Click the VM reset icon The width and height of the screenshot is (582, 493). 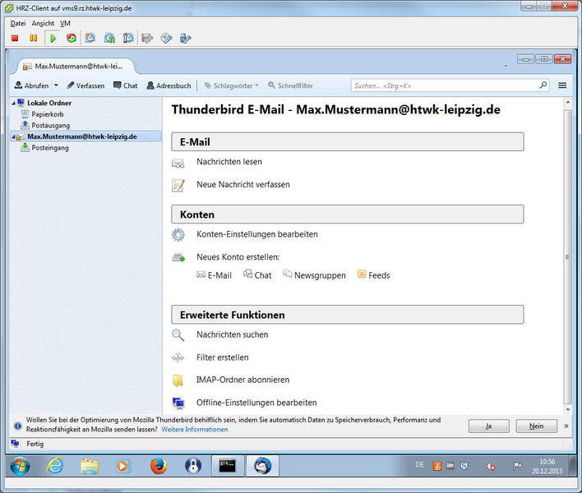(x=72, y=39)
